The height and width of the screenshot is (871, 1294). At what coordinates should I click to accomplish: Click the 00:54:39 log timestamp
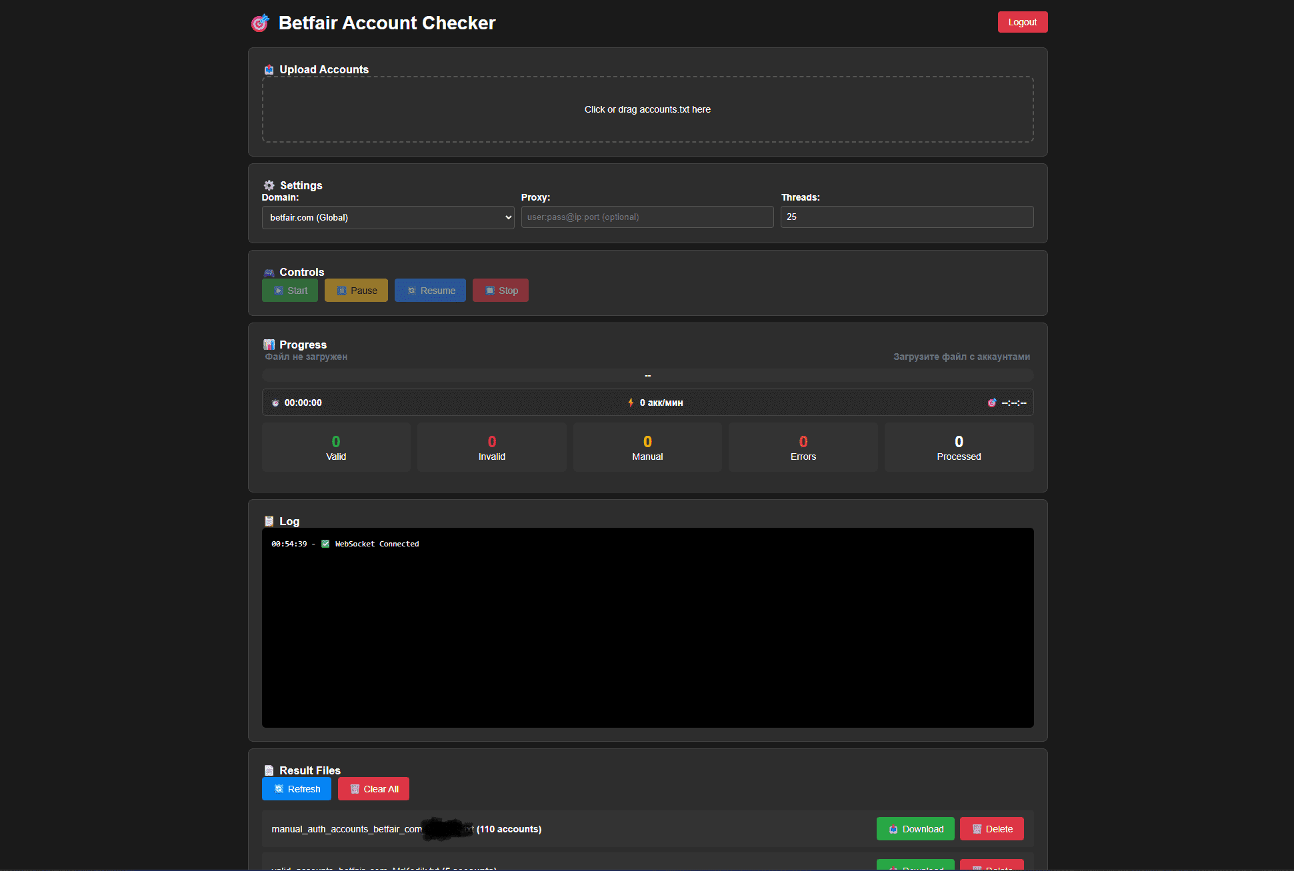pos(289,544)
